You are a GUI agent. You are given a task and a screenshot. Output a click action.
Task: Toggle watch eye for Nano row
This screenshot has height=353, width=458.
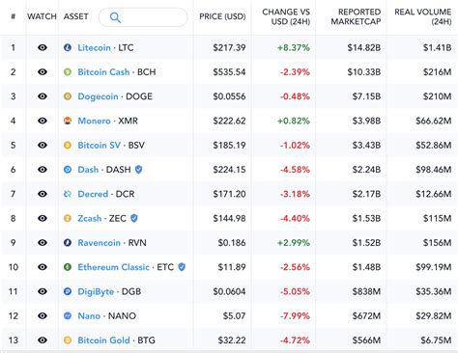click(x=43, y=315)
